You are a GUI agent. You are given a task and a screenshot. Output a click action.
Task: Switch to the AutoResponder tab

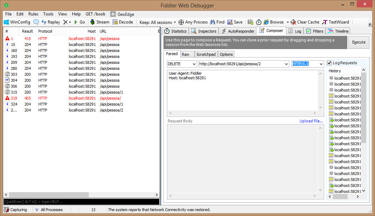coord(238,31)
